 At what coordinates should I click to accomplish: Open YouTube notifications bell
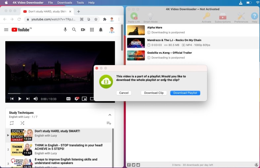tap(101, 30)
